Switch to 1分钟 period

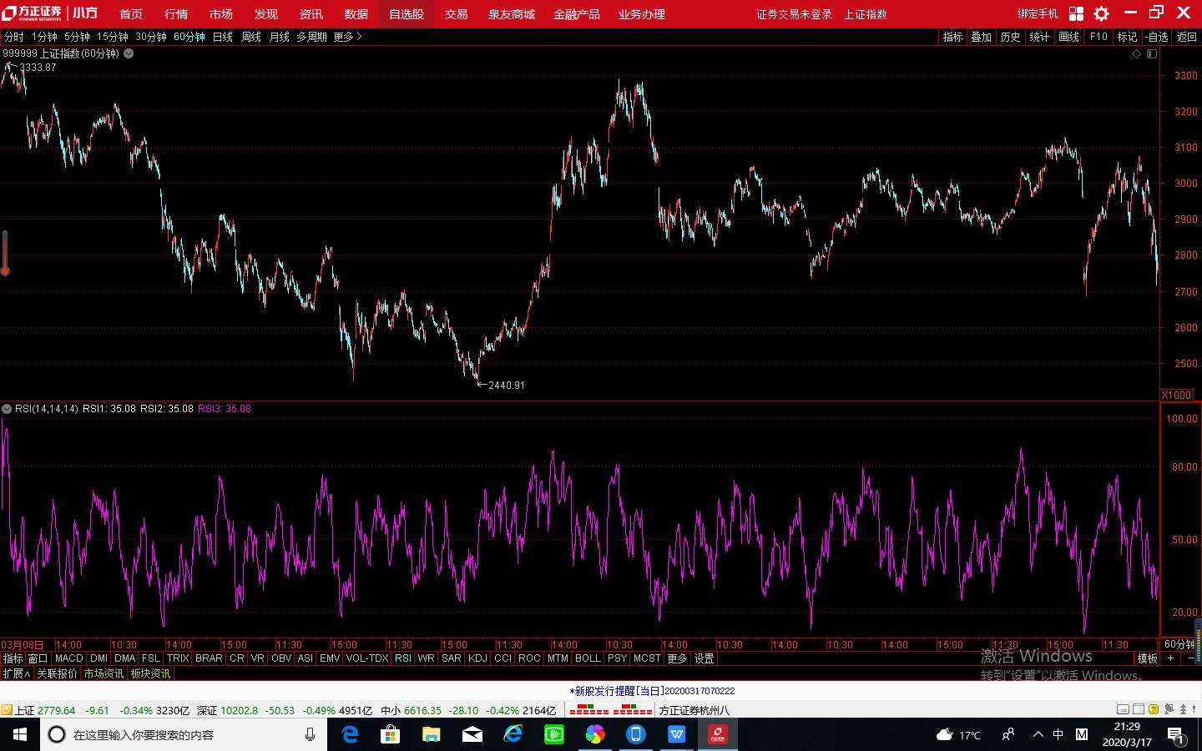(x=44, y=37)
